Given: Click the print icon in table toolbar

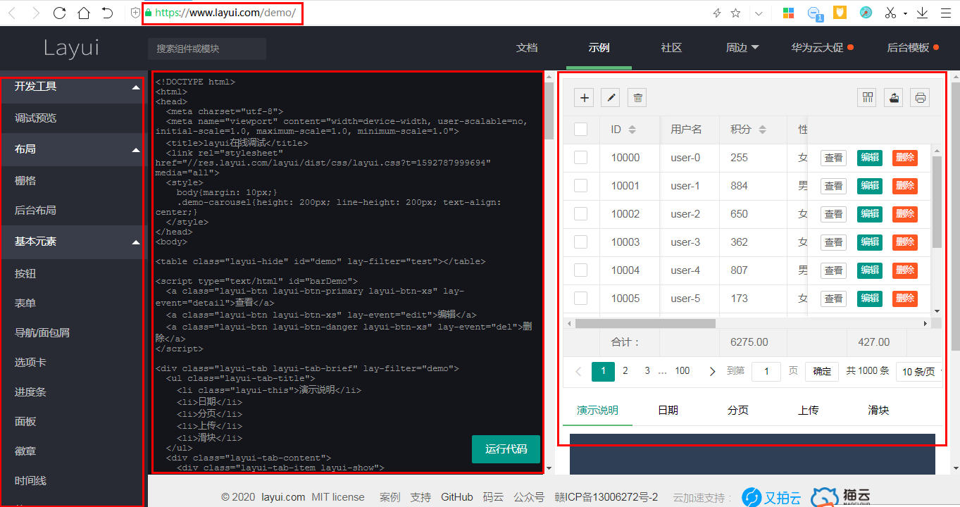Looking at the screenshot, I should point(920,98).
